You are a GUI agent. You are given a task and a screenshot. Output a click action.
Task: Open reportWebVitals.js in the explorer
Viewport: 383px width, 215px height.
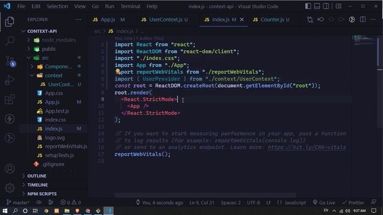[x=65, y=146]
